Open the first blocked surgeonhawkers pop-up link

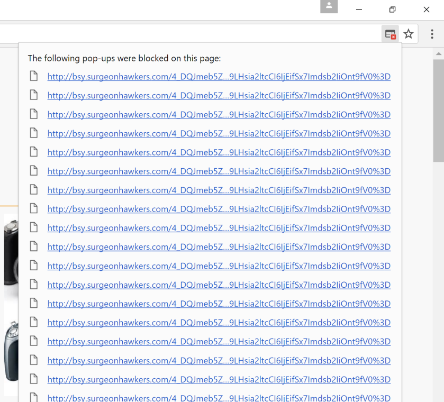(x=219, y=76)
